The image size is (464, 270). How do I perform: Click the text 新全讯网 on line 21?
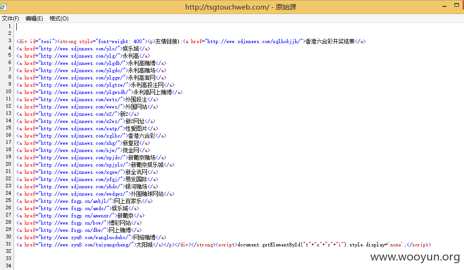[136, 172]
